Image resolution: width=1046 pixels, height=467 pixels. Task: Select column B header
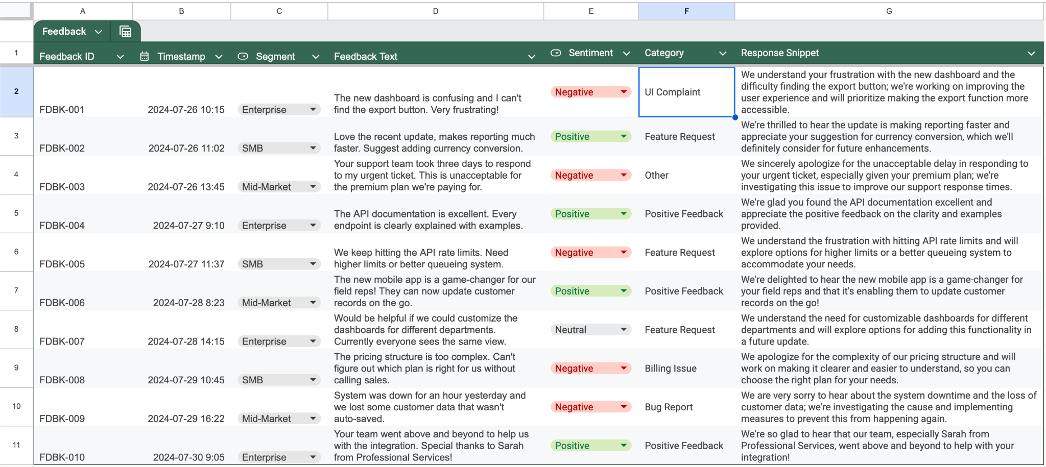click(181, 11)
